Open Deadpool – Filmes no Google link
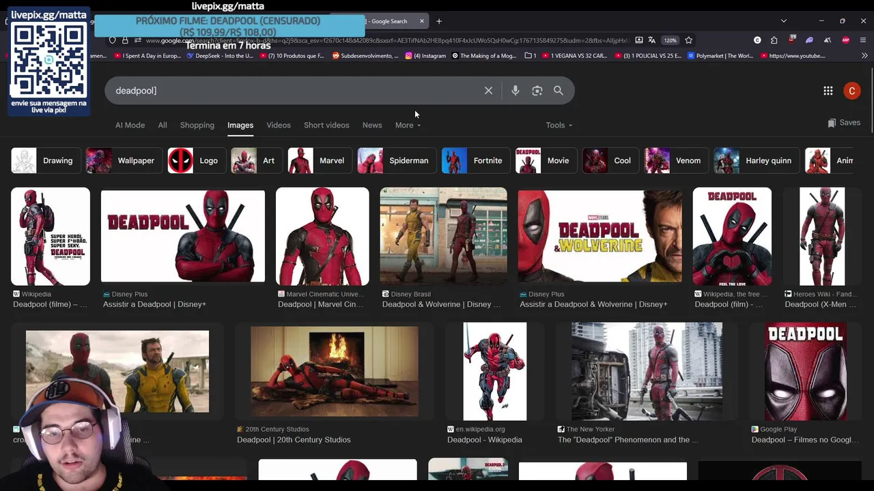Screen dimensions: 874x491 805,440
